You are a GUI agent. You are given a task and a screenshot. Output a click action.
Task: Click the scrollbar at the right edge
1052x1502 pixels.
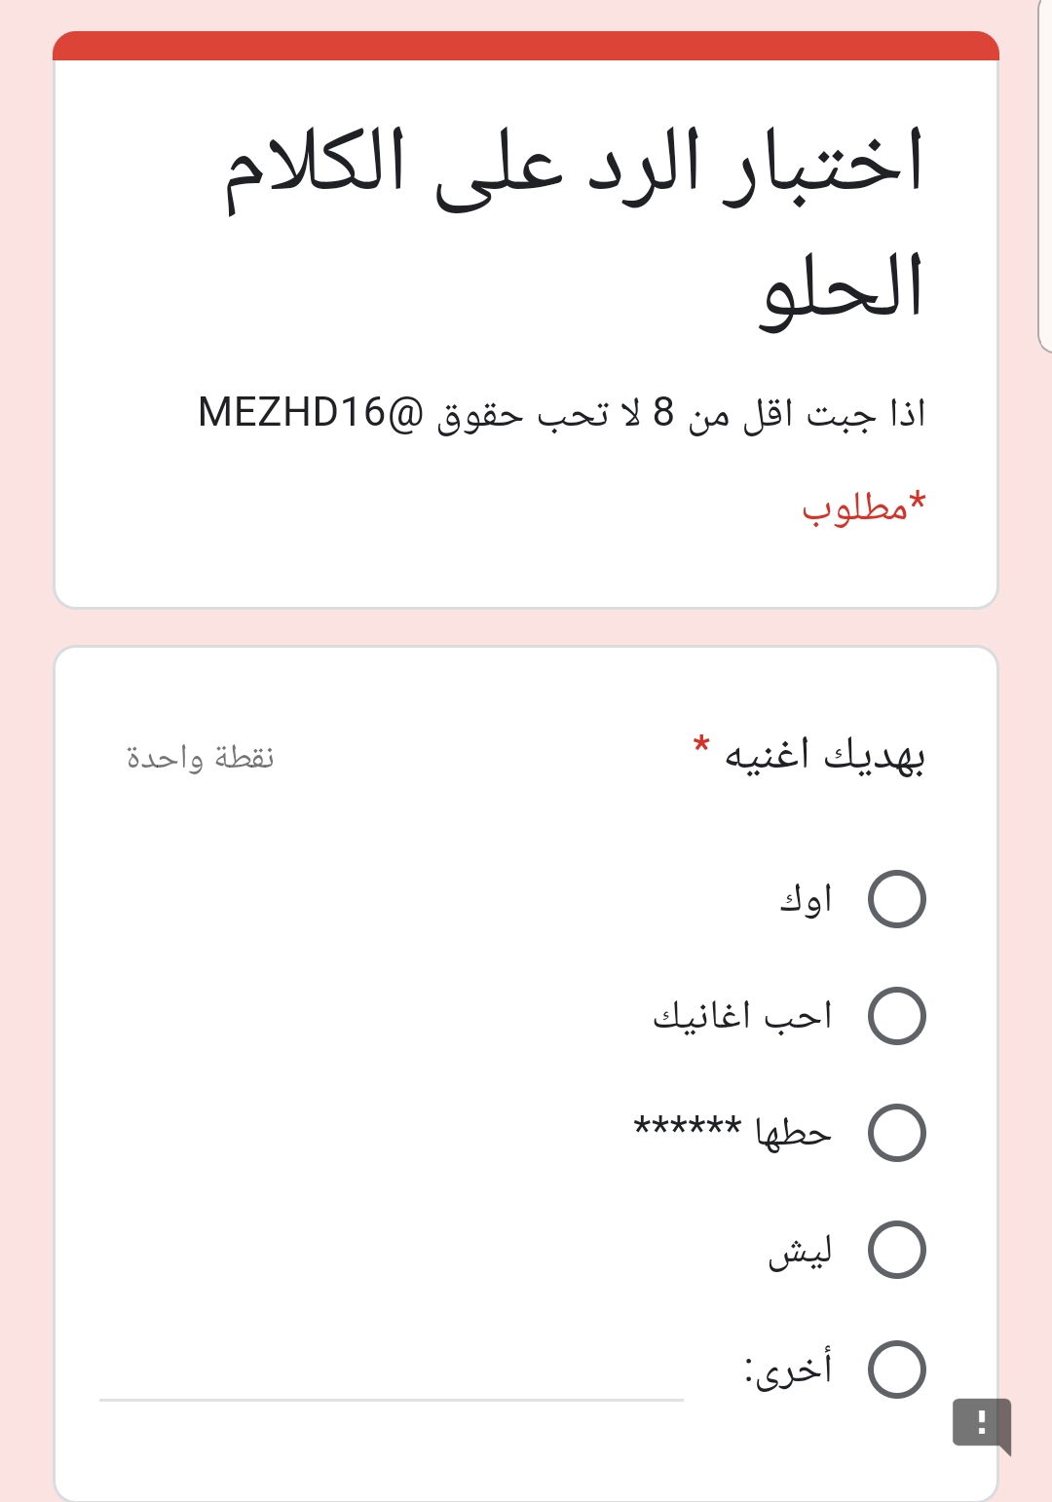[1045, 175]
